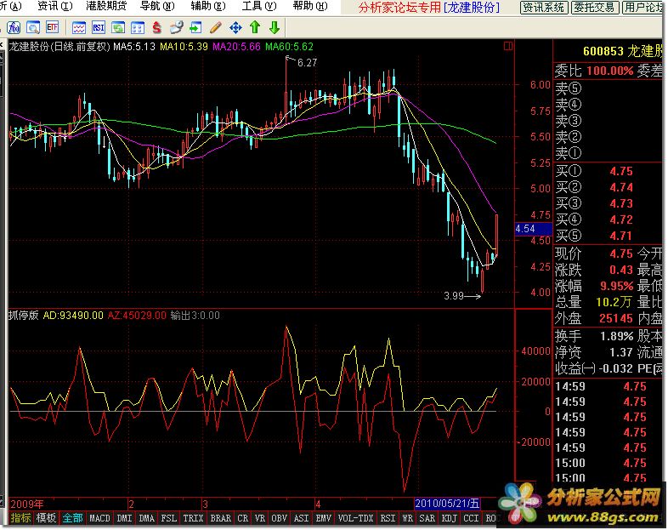668x530 pixels.
Task: Click the 买① 4.75 bid row
Action: tap(609, 171)
